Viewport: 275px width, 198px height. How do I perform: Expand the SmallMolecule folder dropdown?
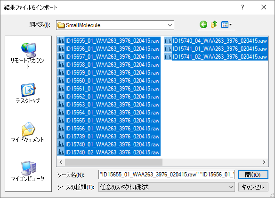170,25
